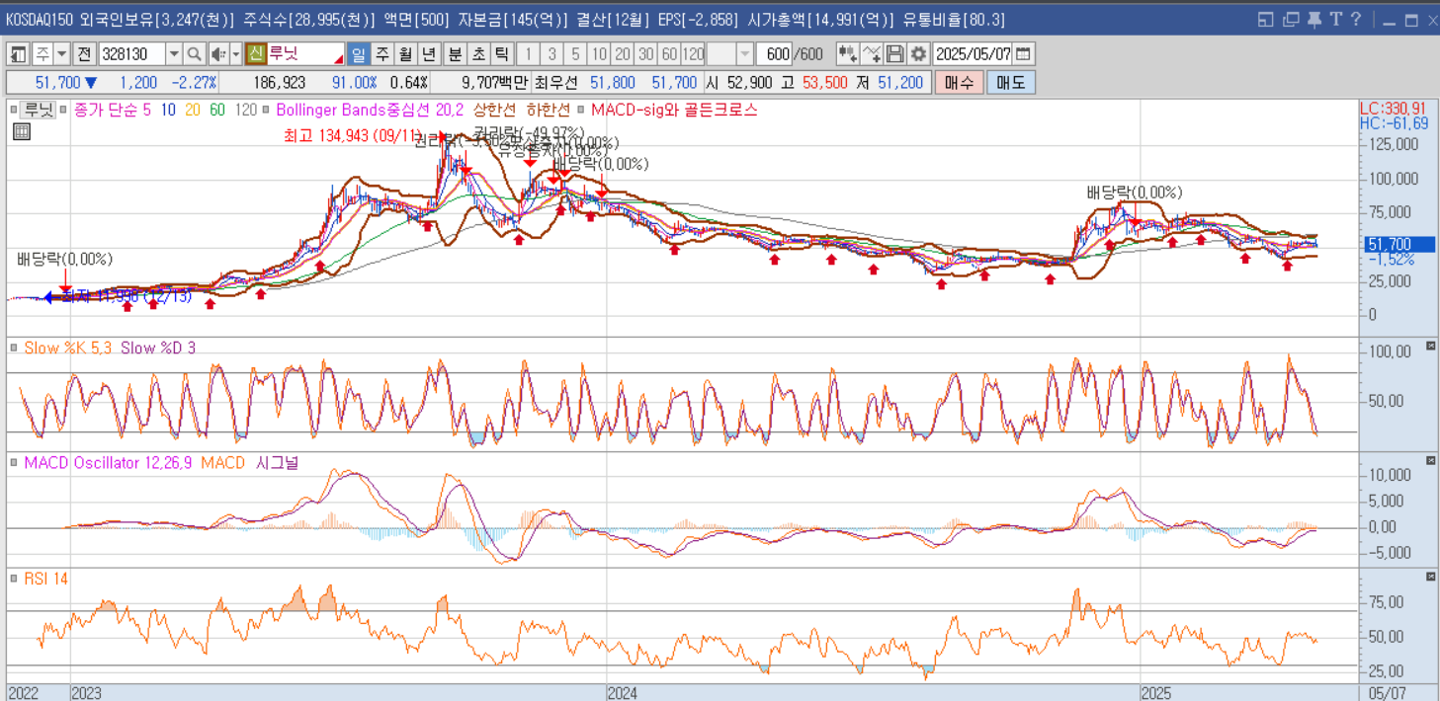1440x701 pixels.
Task: Pin the window with pushpin icon
Action: [1314, 20]
